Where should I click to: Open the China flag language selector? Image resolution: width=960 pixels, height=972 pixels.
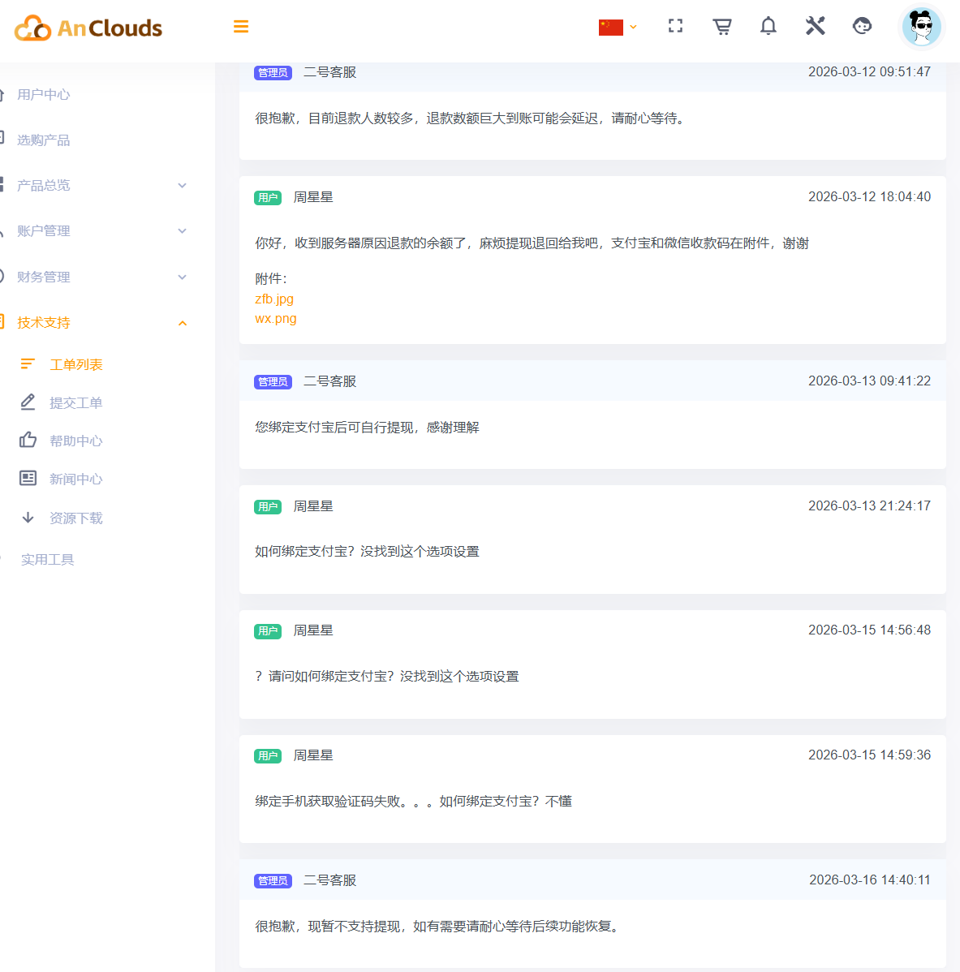click(x=618, y=28)
